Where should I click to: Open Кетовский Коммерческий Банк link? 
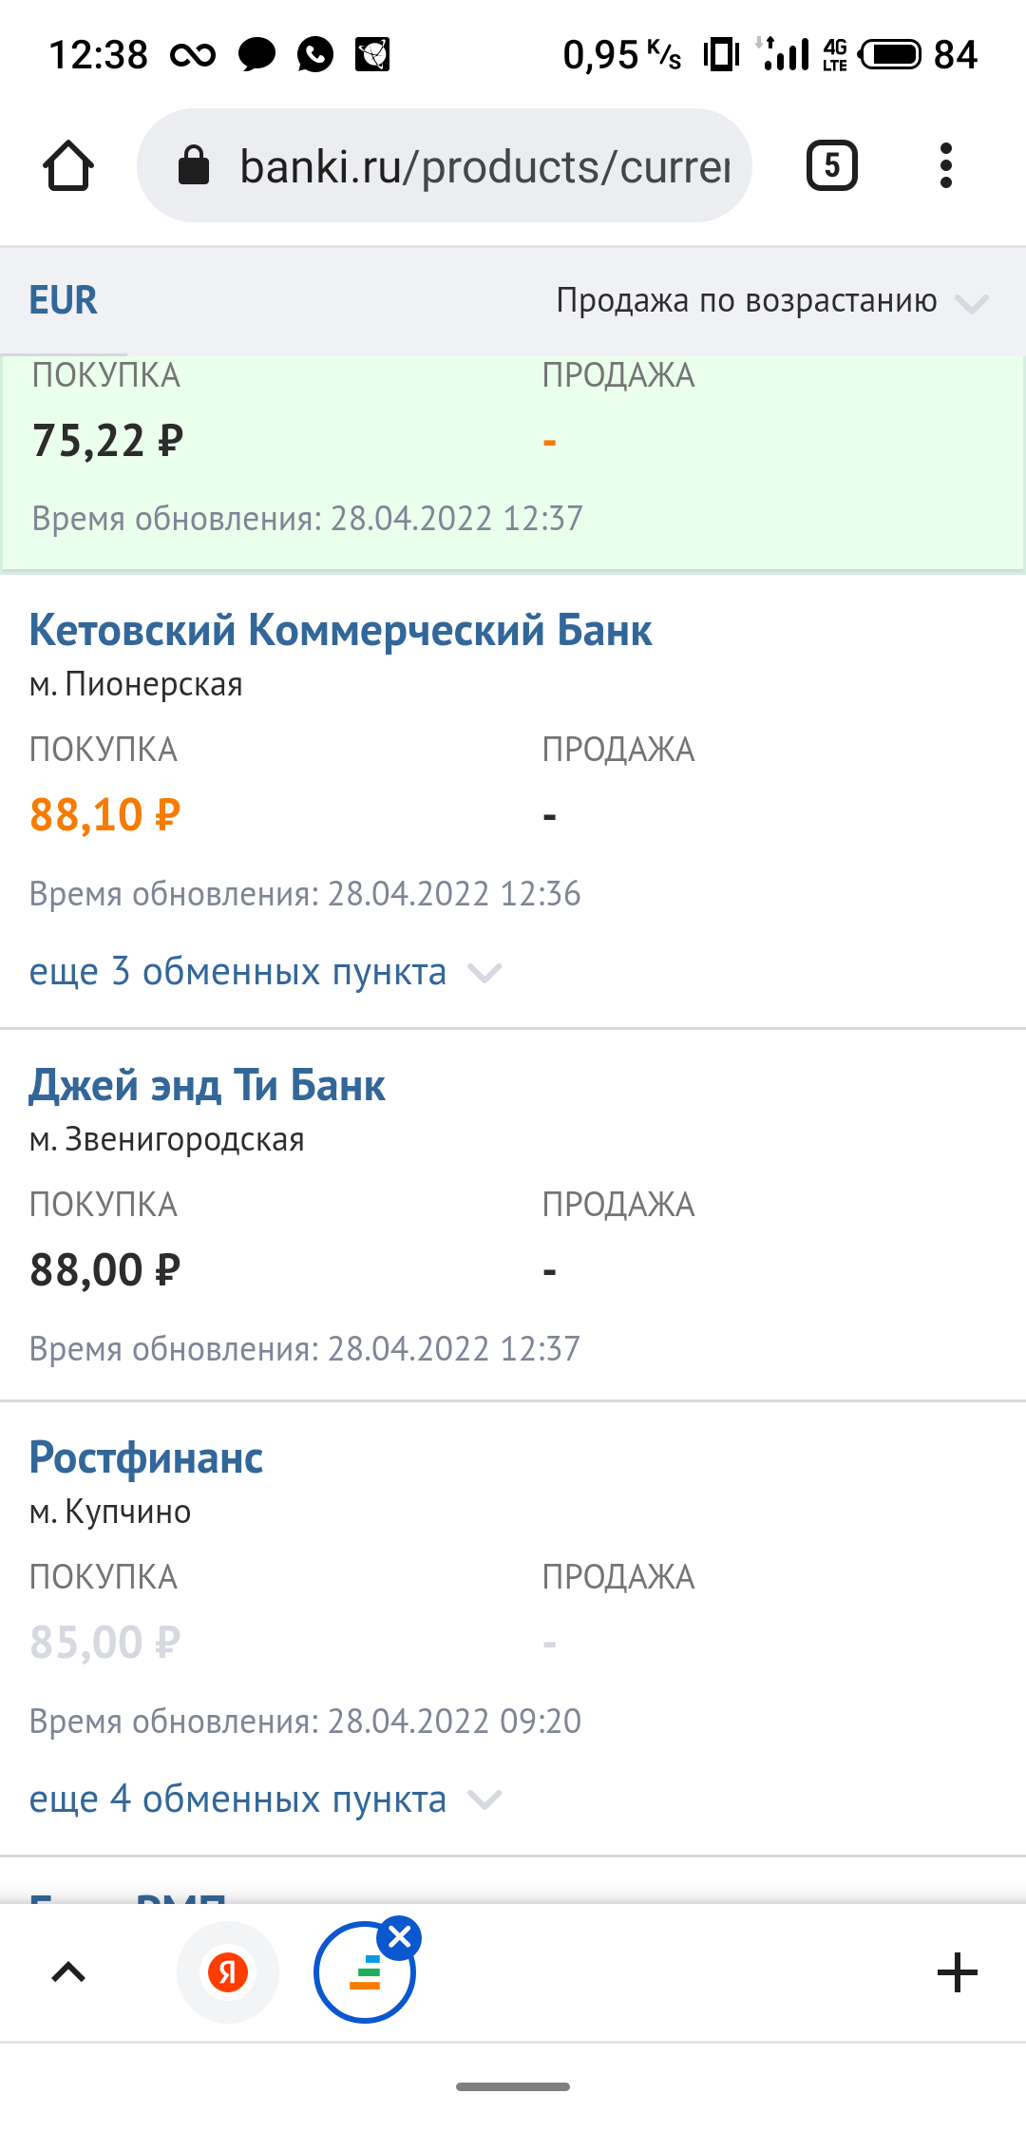pyautogui.click(x=340, y=631)
